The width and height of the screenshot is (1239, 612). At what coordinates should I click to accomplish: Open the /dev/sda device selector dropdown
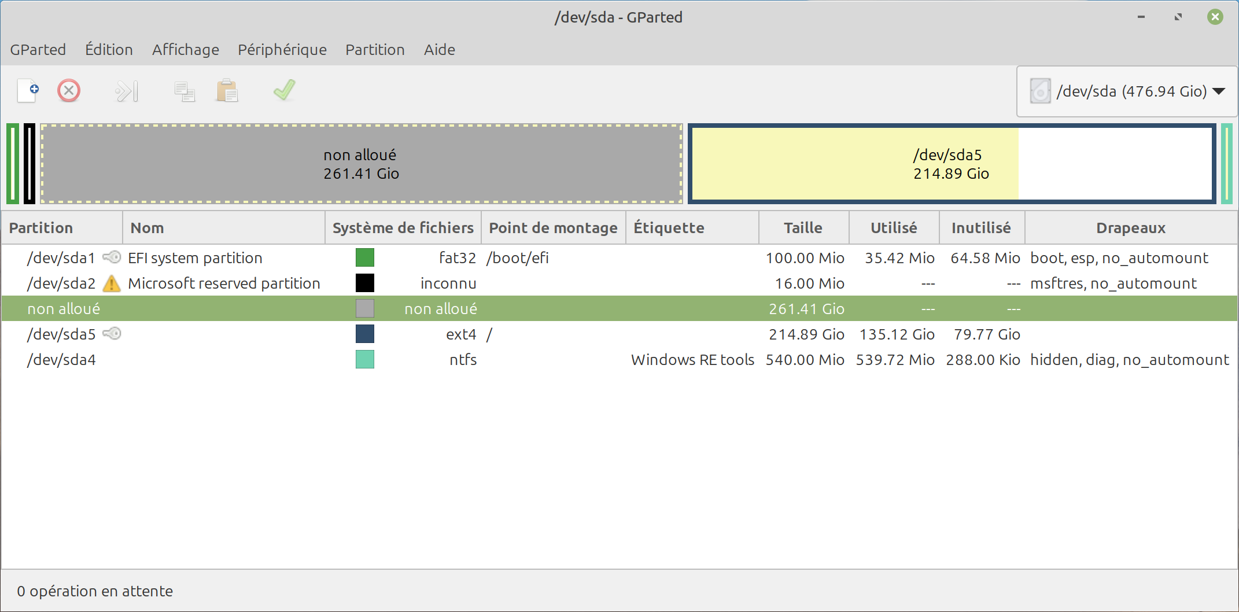[1127, 91]
